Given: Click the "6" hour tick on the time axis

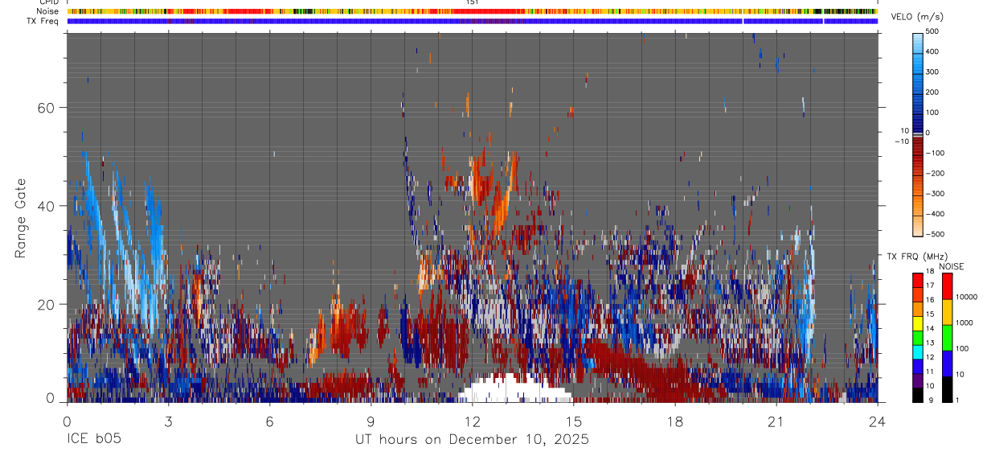Looking at the screenshot, I should (270, 421).
